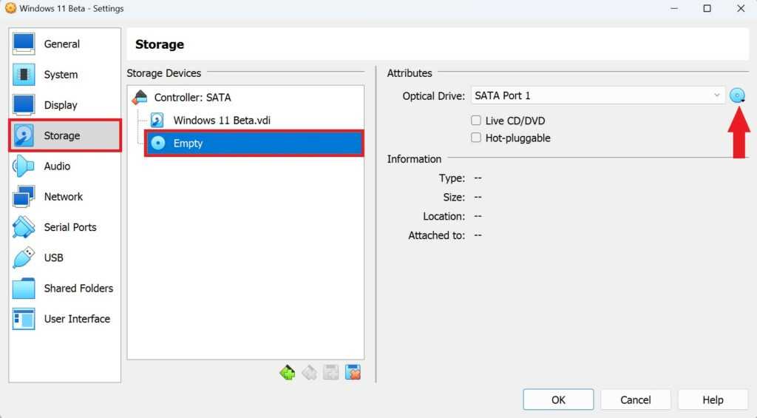This screenshot has width=757, height=418.
Task: Click the remove attachment icon
Action: (x=353, y=373)
